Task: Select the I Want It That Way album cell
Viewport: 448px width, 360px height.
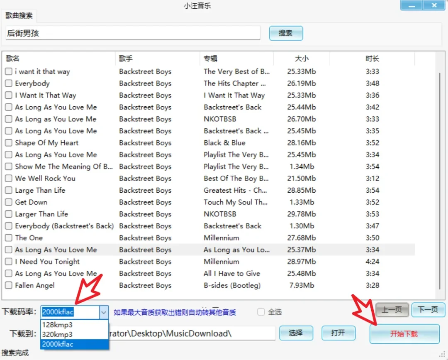Action: [234, 95]
